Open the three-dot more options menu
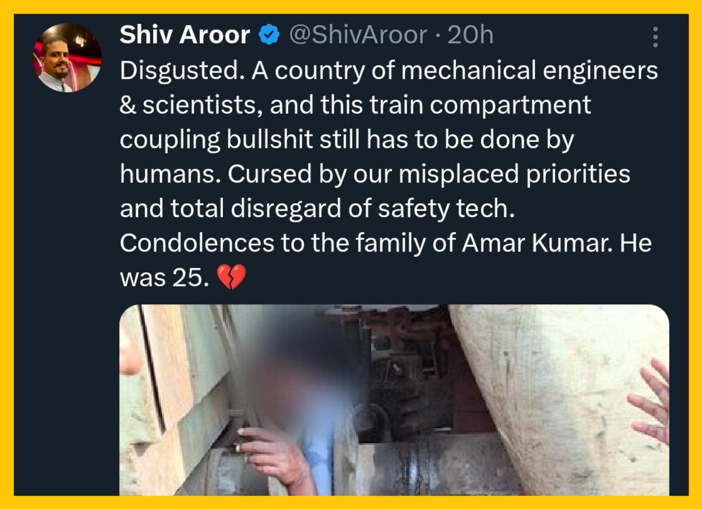The image size is (702, 509). tap(655, 37)
